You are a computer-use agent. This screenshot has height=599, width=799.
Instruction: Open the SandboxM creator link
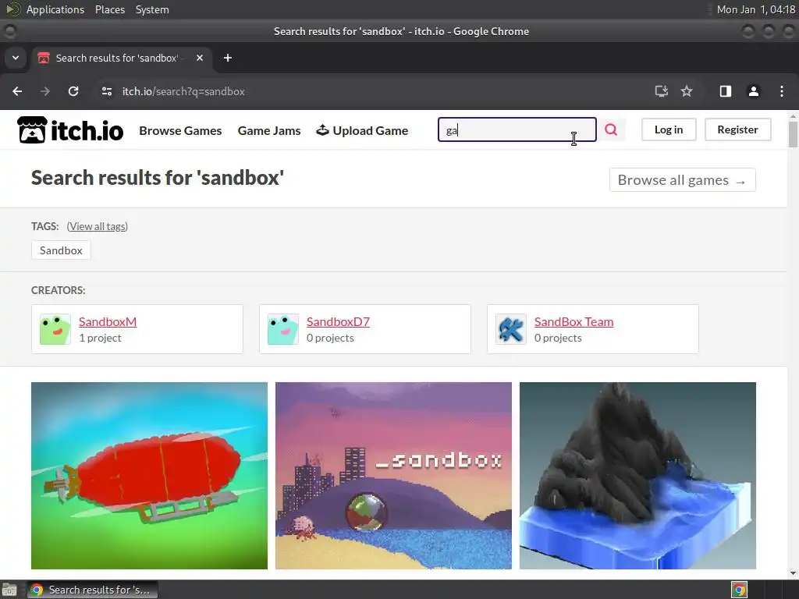(108, 321)
